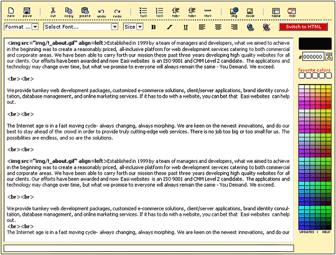This screenshot has height=255, width=336.
Task: Save the document using the save icon
Action: tap(27, 12)
